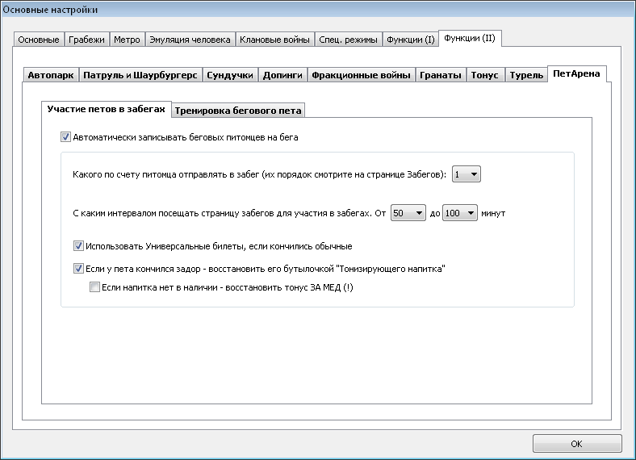This screenshot has width=636, height=460.
Task: Switch to the Основные tab
Action: [x=39, y=40]
